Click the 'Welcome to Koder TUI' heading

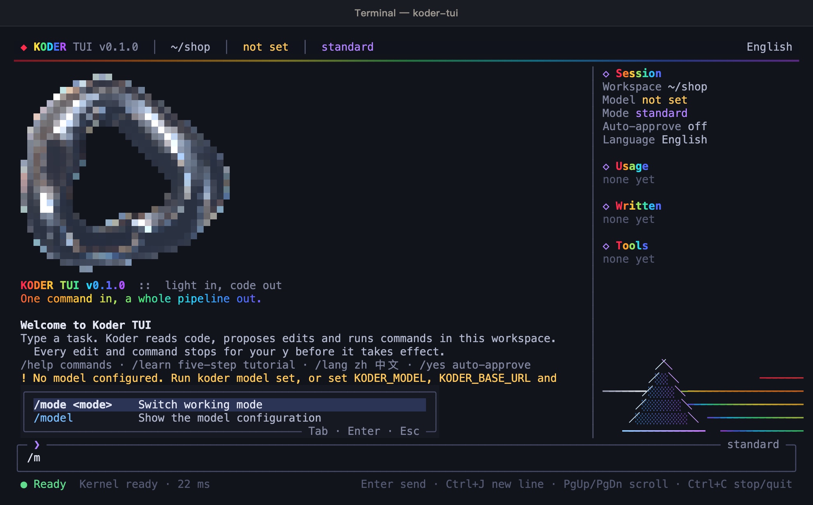[86, 325]
